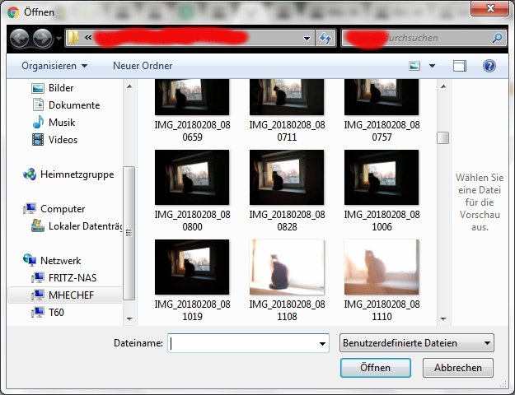The image size is (515, 395).
Task: Click the refresh address bar icon
Action: click(x=325, y=38)
